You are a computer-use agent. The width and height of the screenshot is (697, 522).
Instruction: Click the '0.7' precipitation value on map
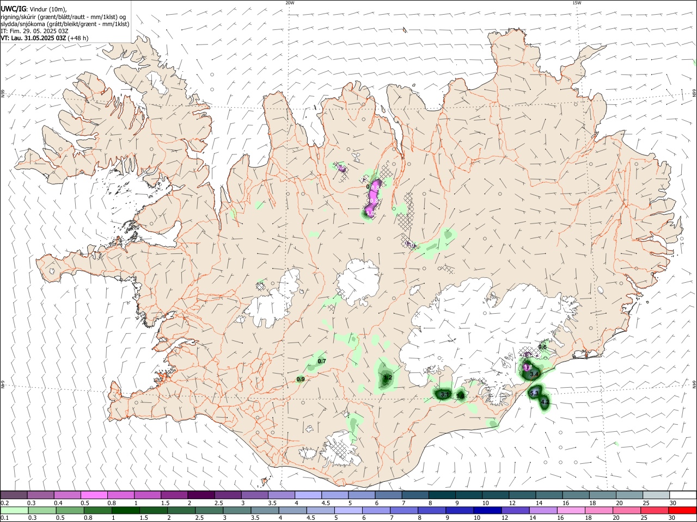[321, 361]
